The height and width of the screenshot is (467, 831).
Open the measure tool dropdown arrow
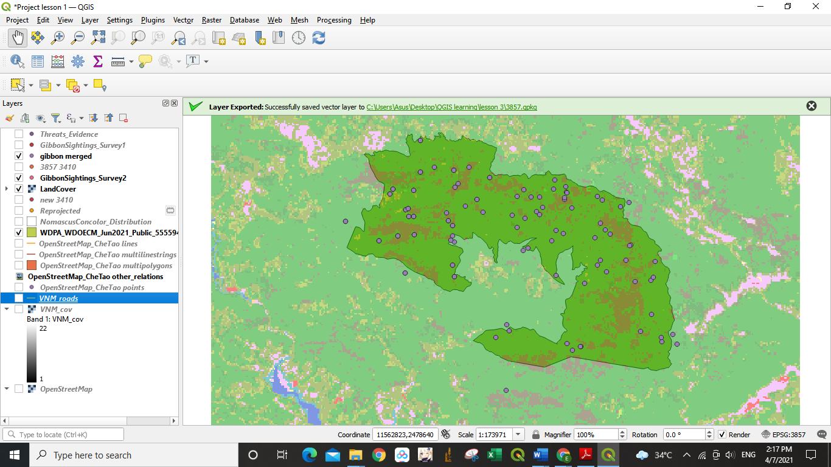click(x=131, y=61)
